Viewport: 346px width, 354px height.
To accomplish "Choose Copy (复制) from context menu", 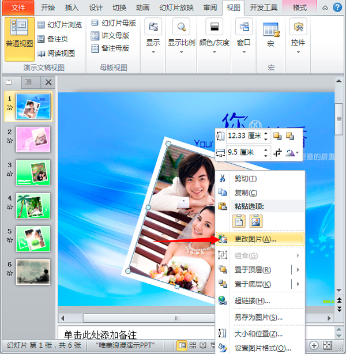I will 260,193.
